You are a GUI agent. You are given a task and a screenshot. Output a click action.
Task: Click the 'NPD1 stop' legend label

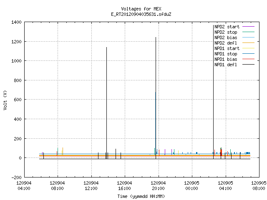coord(226,54)
